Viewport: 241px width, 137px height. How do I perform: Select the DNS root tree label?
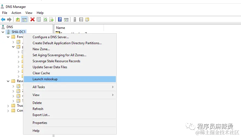click(10, 27)
